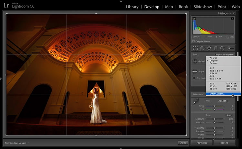Open the Adjustment Brush tool
The height and width of the screenshot is (149, 242).
point(230,48)
